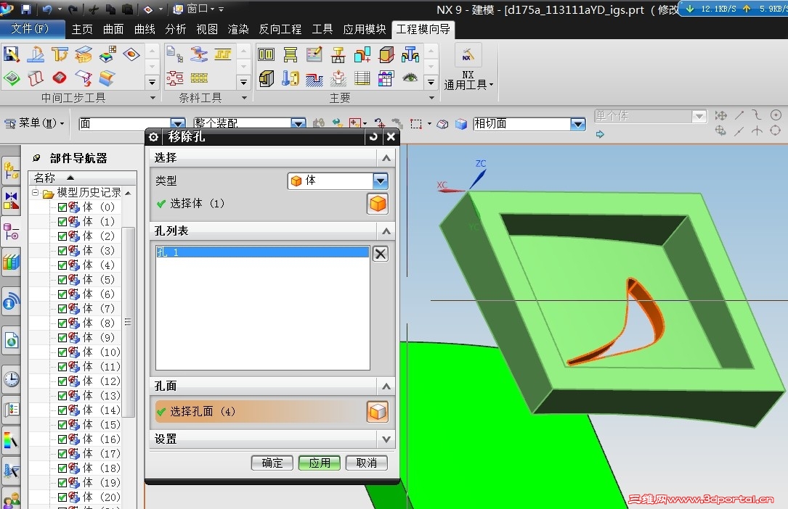This screenshot has width=788, height=509.
Task: Switch to the 分析 tab
Action: point(175,29)
